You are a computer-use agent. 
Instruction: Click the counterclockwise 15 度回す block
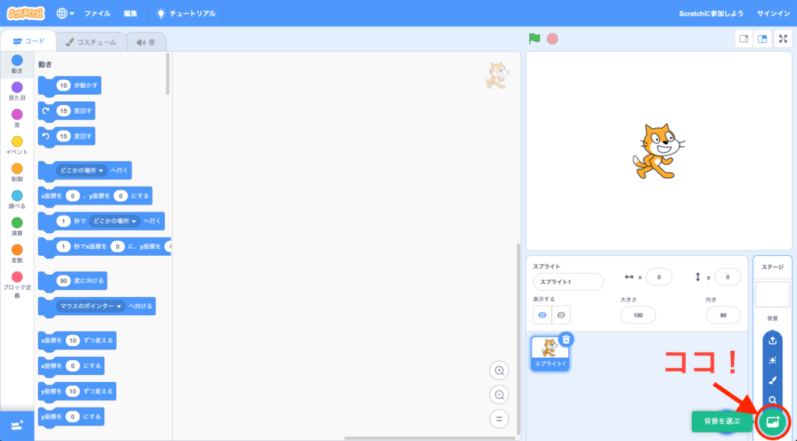(67, 136)
